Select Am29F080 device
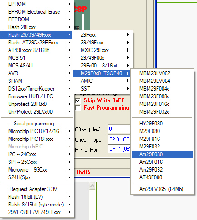The height and width of the screenshot is (220, 197). pyautogui.click(x=162, y=154)
